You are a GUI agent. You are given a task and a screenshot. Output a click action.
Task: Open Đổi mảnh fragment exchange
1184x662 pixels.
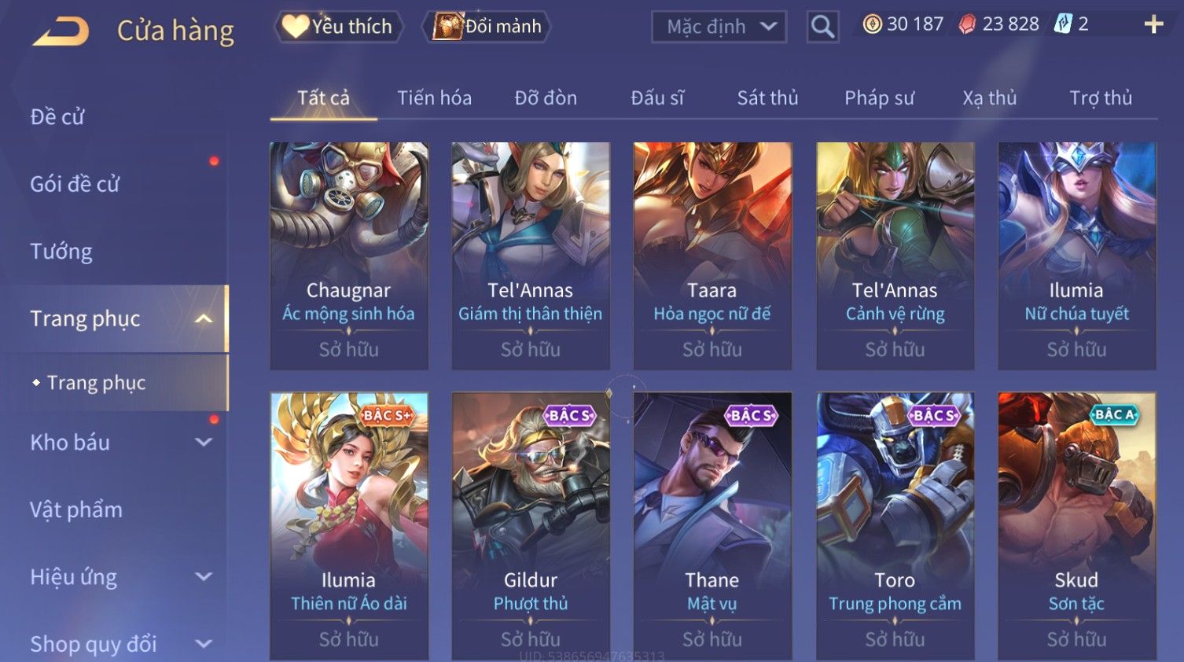[487, 27]
